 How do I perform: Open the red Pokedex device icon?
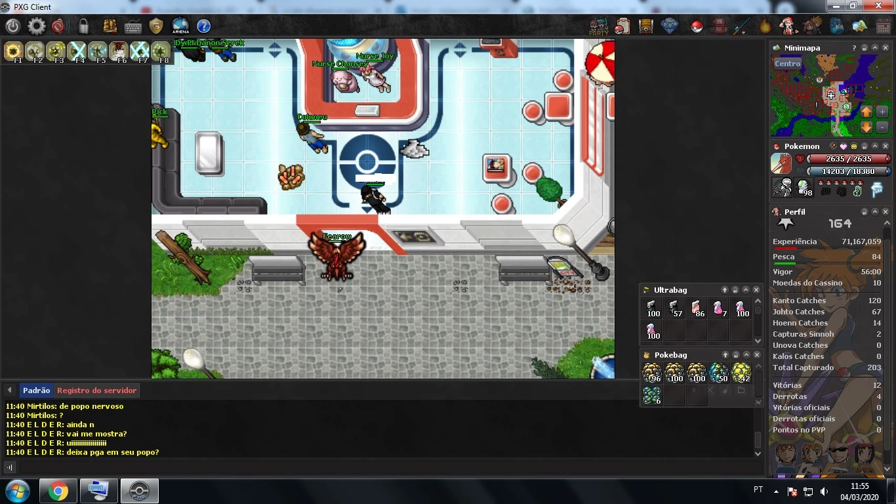coord(719,26)
